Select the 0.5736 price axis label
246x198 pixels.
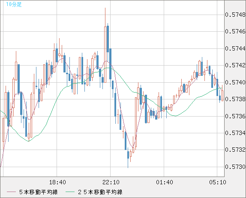pyautogui.click(x=235, y=116)
